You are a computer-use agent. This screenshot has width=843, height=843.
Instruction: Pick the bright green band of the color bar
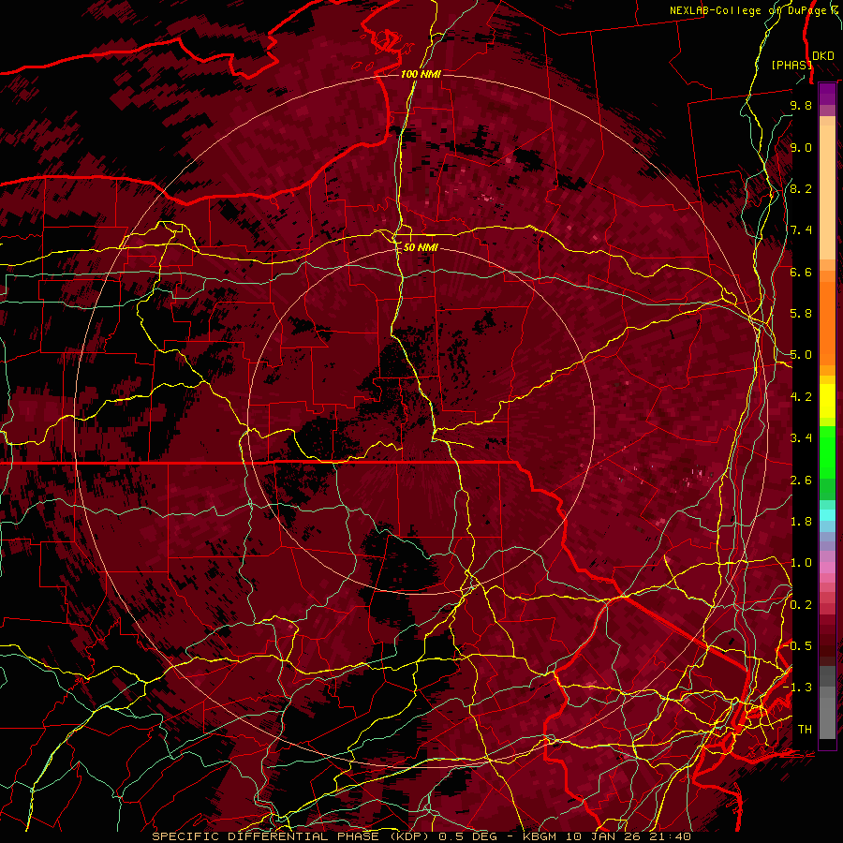[827, 451]
